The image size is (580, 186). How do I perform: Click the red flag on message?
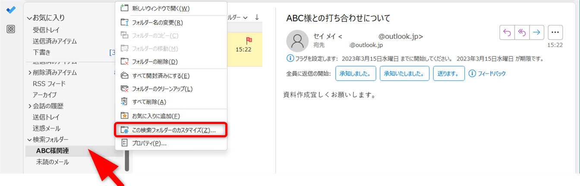pyautogui.click(x=249, y=40)
